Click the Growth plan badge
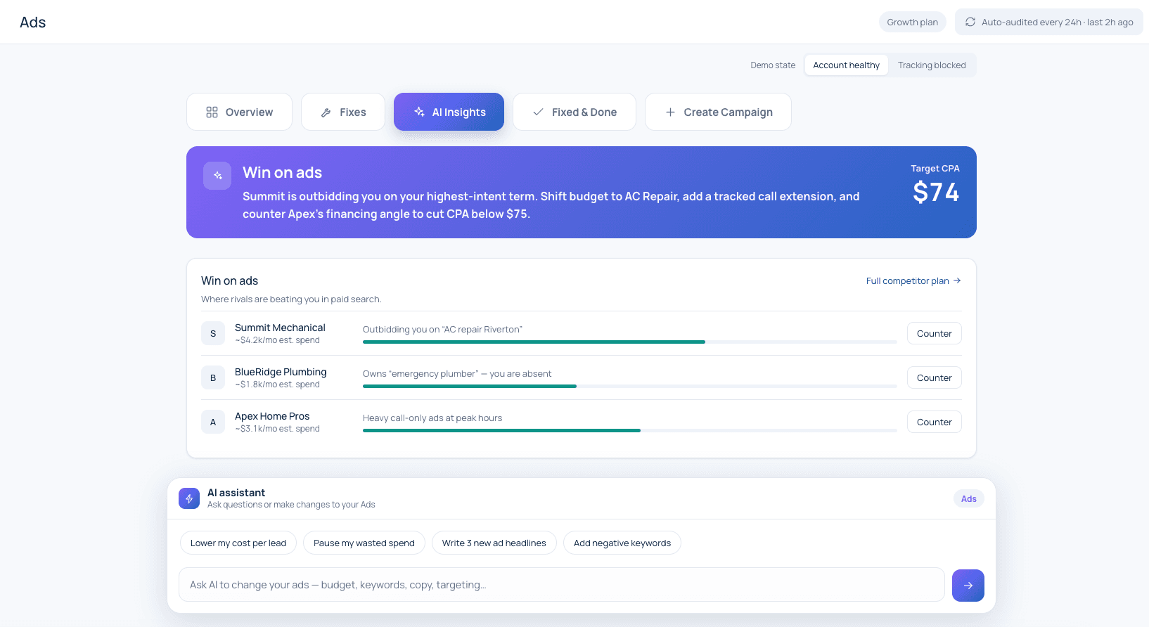Viewport: 1149px width, 627px height. pyautogui.click(x=912, y=22)
